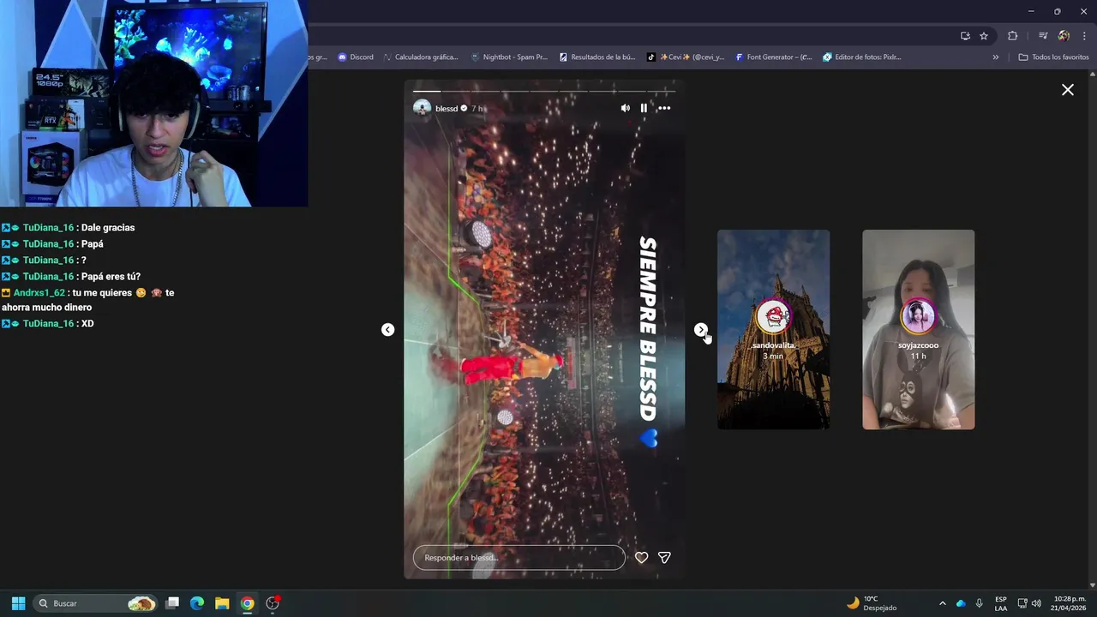Open the Windows Start menu
The width and height of the screenshot is (1097, 617).
(18, 603)
